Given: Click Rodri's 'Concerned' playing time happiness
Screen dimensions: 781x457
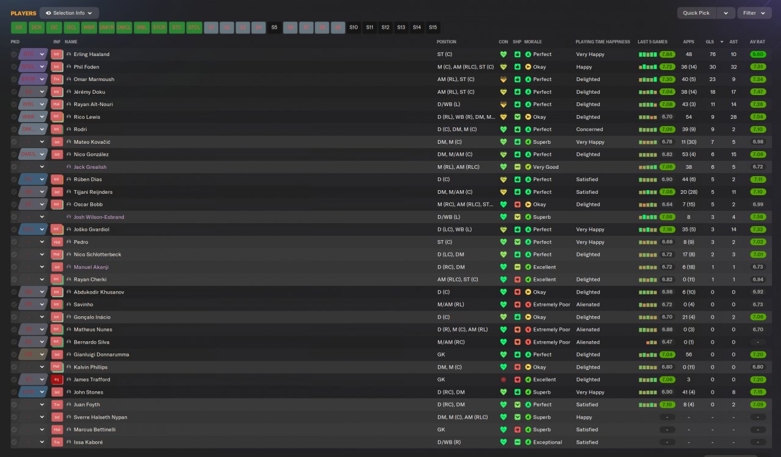Looking at the screenshot, I should pos(589,129).
